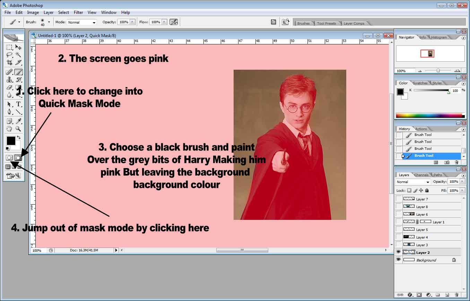This screenshot has height=301, width=470.
Task: Add a layer mask button
Action: click(419, 295)
